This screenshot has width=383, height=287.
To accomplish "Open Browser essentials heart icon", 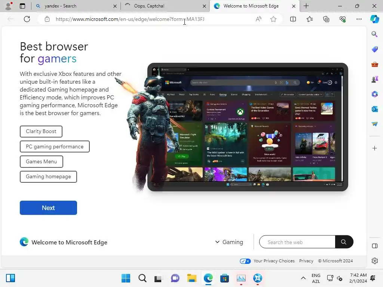I will click(x=343, y=19).
